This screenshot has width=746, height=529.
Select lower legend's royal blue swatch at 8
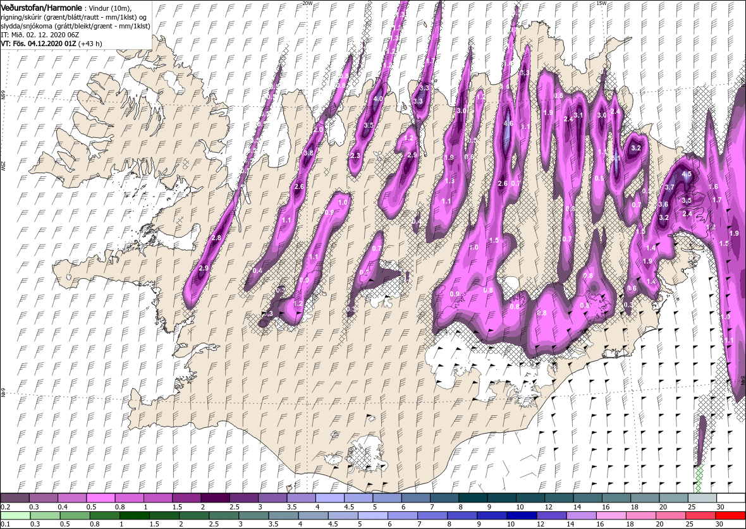click(462, 516)
